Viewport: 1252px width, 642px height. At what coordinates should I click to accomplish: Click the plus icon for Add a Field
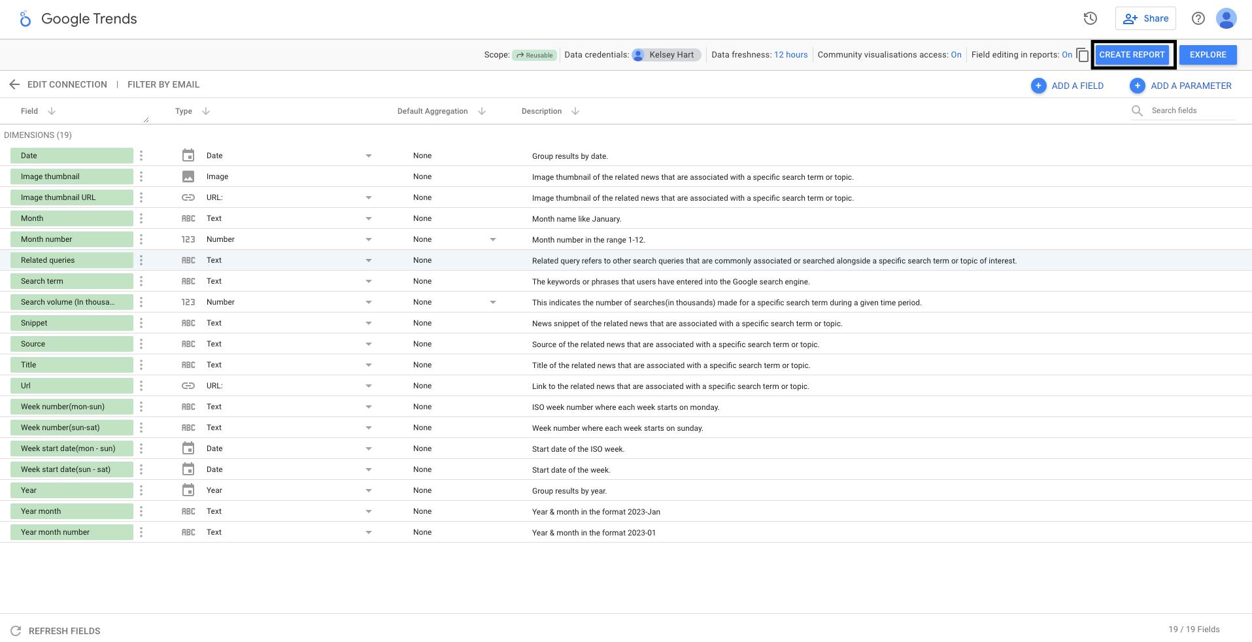click(1038, 86)
